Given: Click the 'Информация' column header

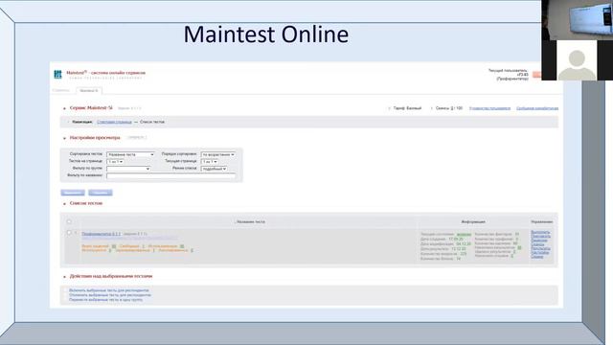Looking at the screenshot, I should coord(473,221).
